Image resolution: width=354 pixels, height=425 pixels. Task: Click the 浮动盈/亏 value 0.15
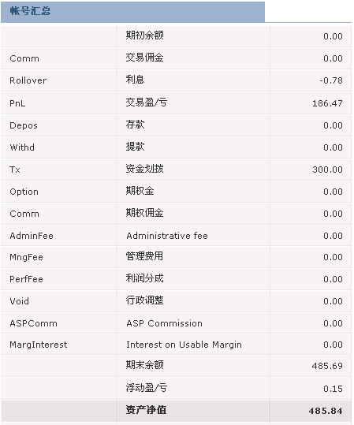(333, 389)
